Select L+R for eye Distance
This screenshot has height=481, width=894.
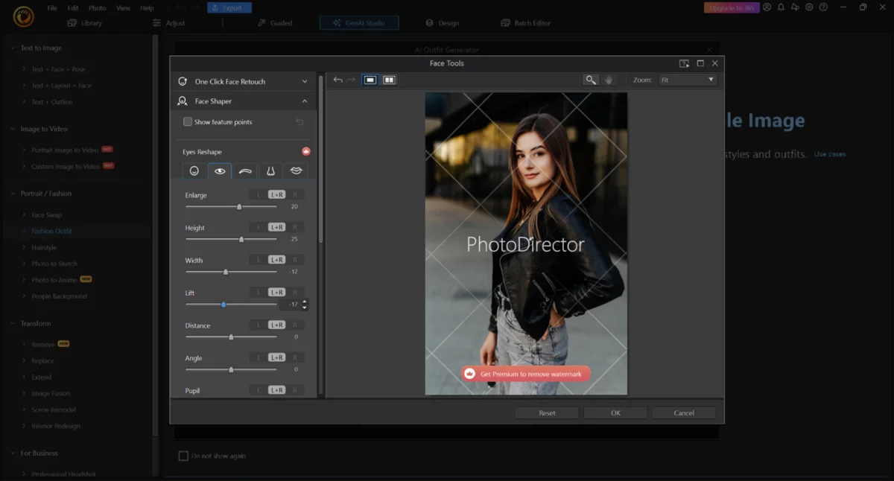point(277,325)
